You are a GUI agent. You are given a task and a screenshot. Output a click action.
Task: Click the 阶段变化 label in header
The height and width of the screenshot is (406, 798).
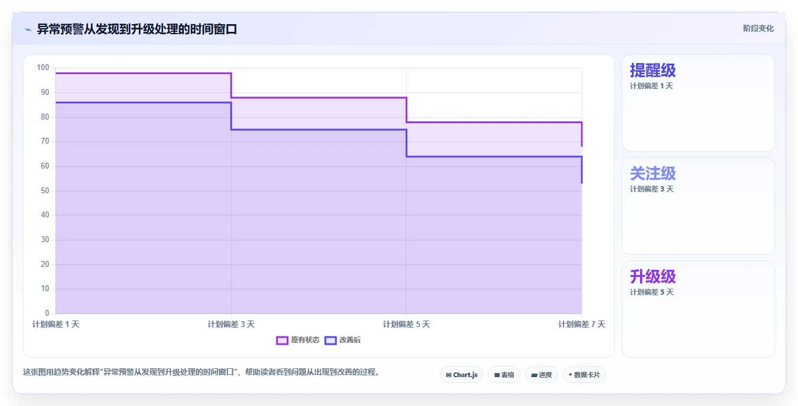[x=758, y=28]
